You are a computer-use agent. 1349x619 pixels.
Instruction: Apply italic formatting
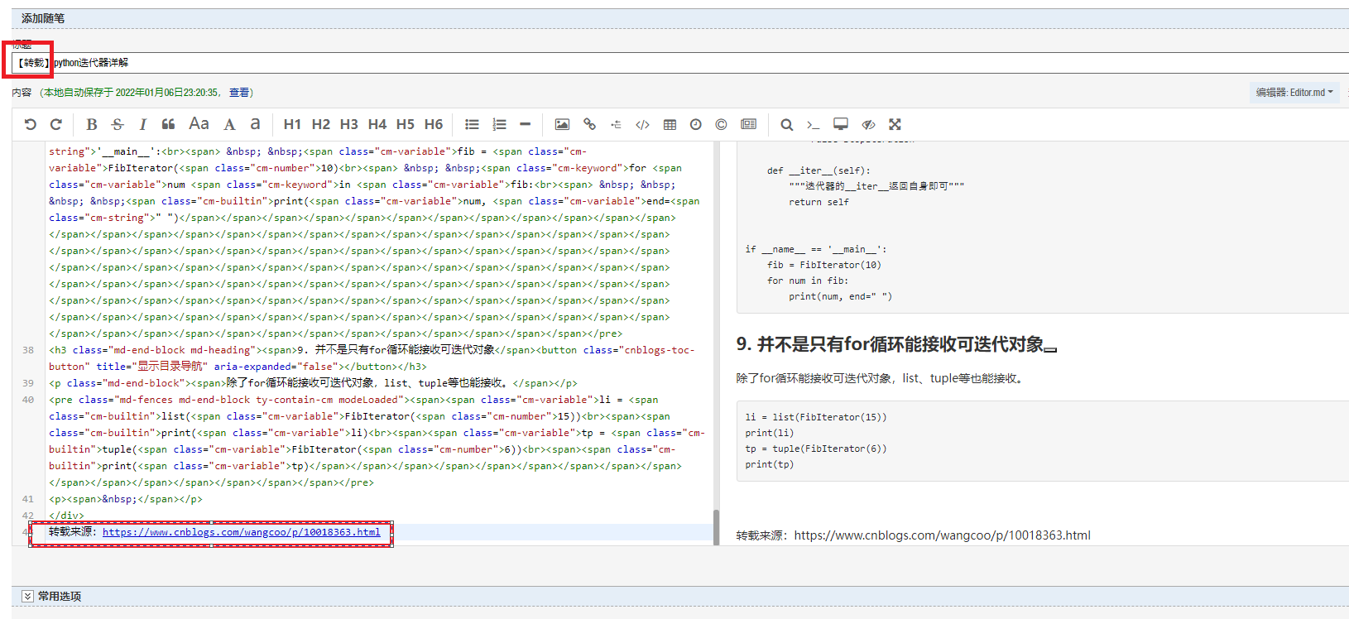coord(142,124)
